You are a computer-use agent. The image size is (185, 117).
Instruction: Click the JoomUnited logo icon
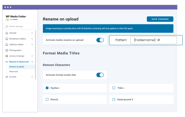click(7, 19)
